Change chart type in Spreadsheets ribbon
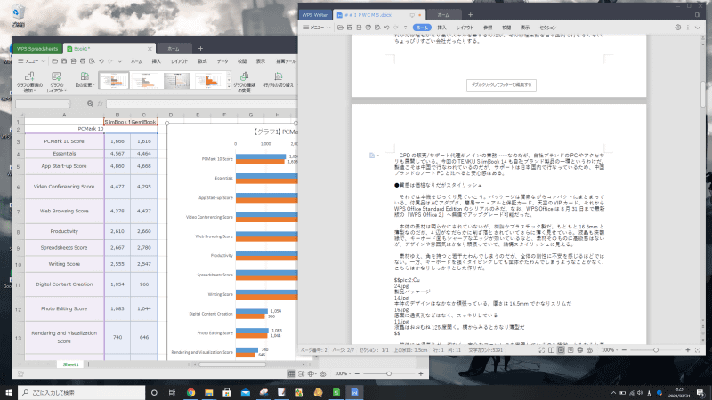The image size is (712, 400). tap(244, 82)
